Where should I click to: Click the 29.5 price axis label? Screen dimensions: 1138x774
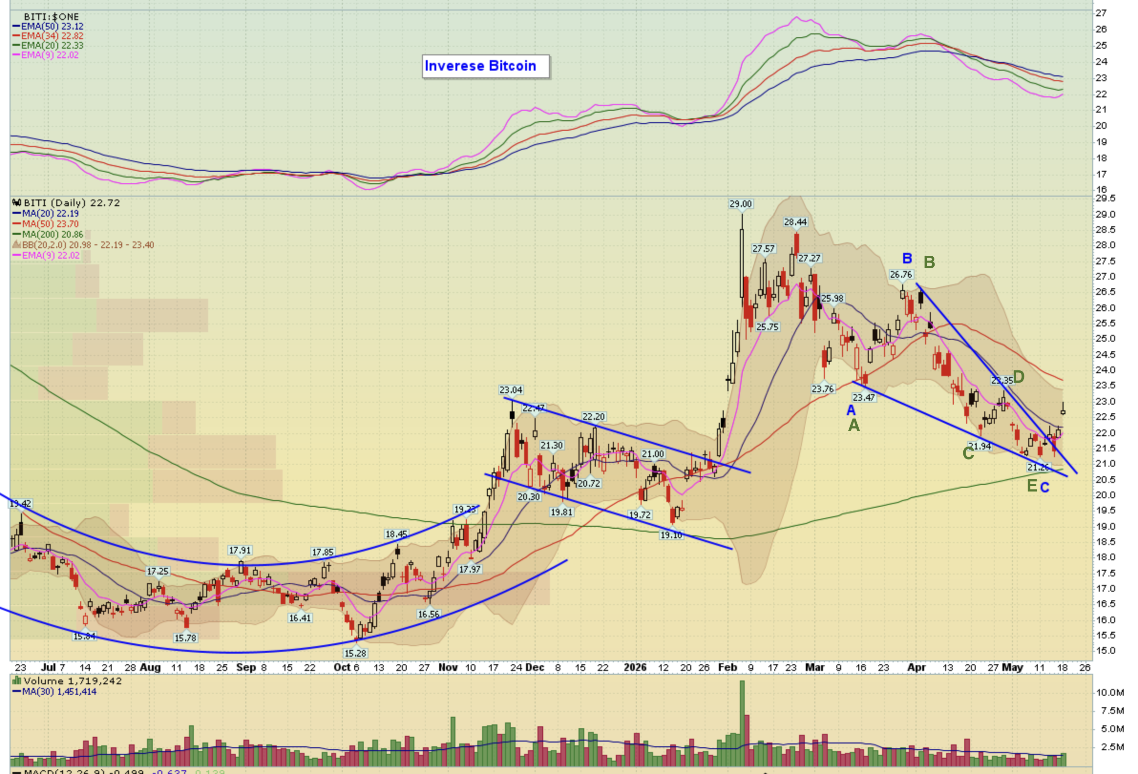pos(1105,199)
